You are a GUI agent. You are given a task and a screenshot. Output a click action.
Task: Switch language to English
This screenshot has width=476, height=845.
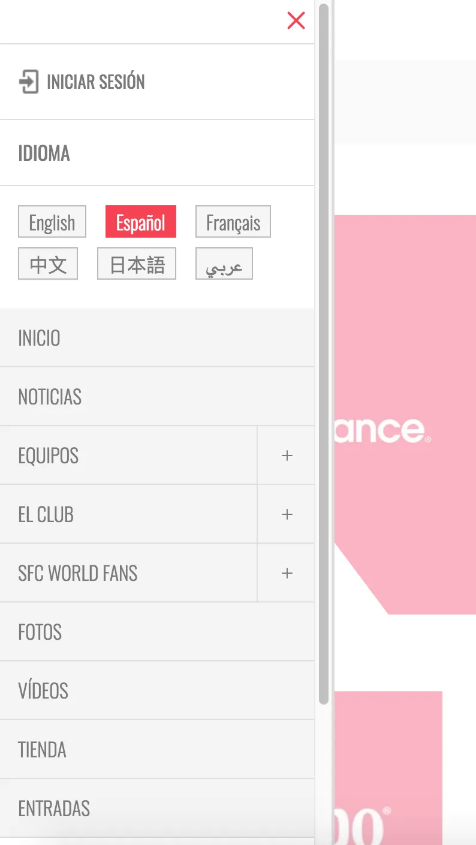[x=52, y=222]
